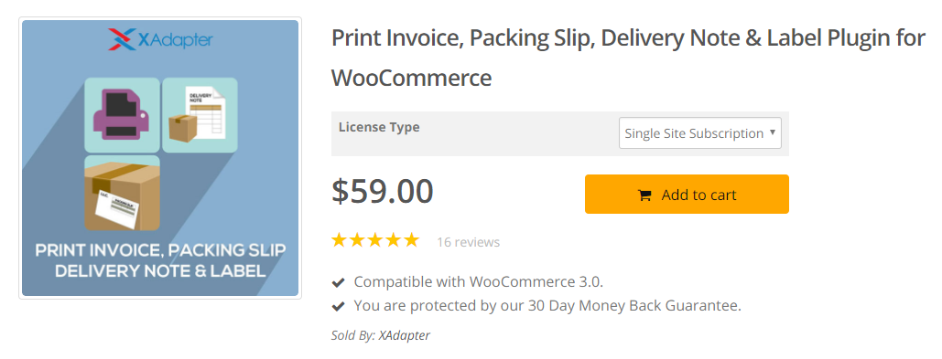This screenshot has height=359, width=942.
Task: Click the XAdapter seller name link
Action: click(405, 335)
